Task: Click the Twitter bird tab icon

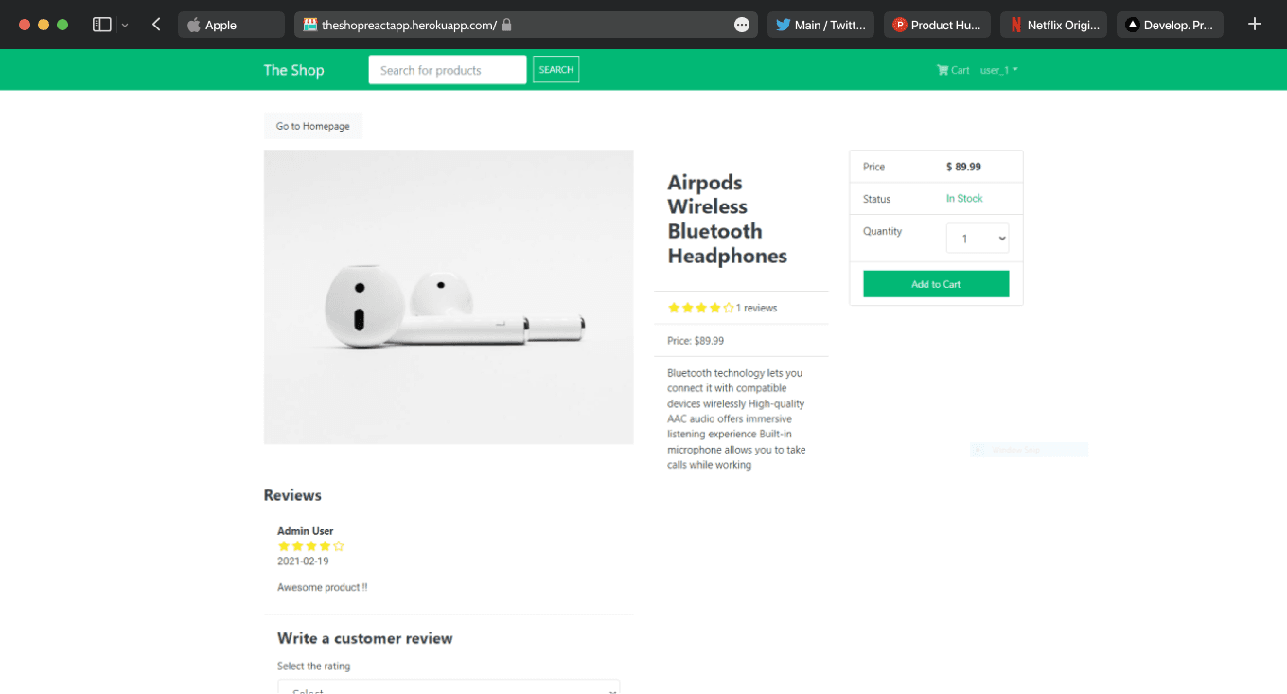Action: click(x=783, y=25)
